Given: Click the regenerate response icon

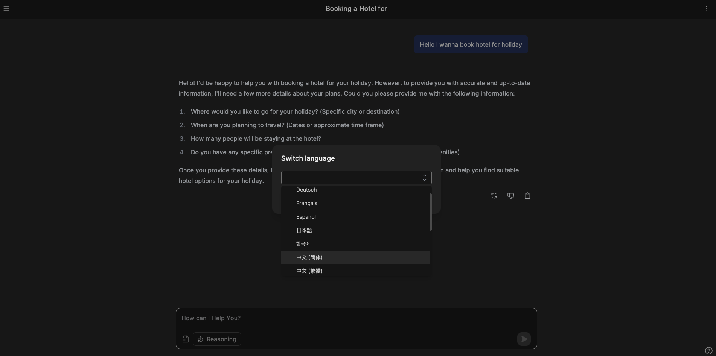Looking at the screenshot, I should [x=494, y=196].
